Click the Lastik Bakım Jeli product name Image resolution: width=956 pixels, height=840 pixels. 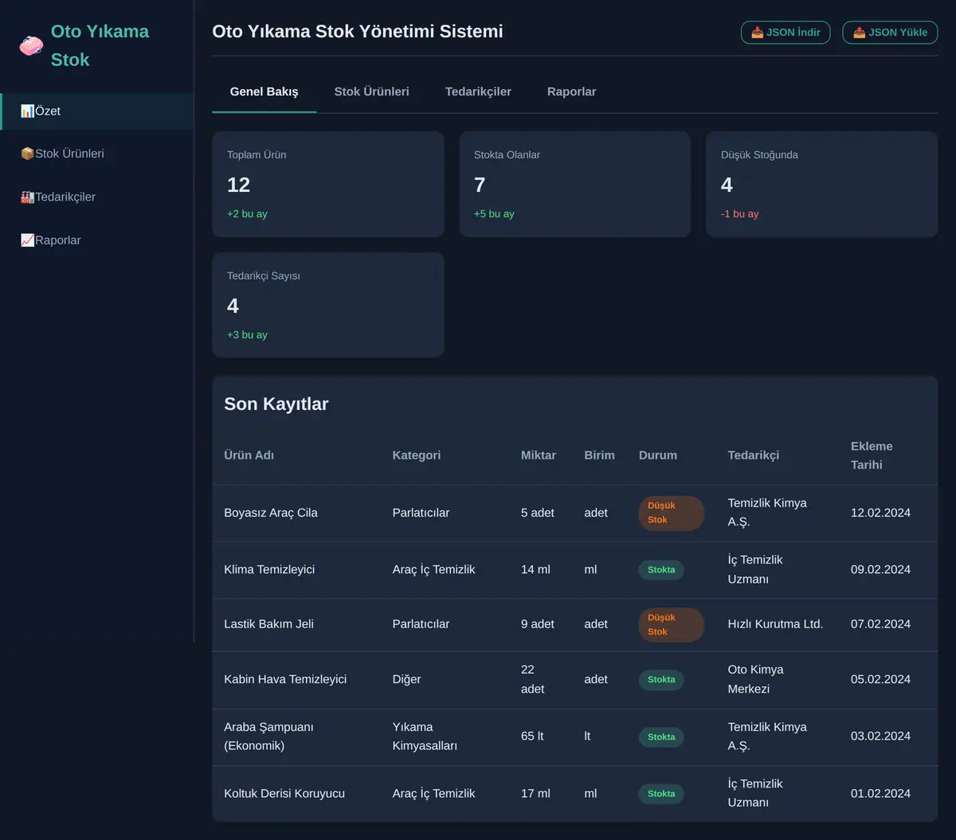[269, 624]
